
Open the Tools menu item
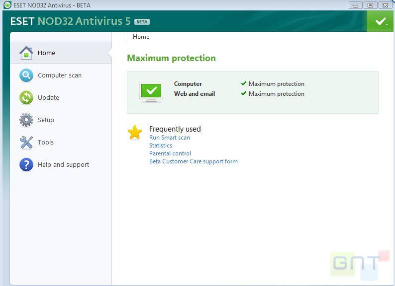pyautogui.click(x=46, y=143)
